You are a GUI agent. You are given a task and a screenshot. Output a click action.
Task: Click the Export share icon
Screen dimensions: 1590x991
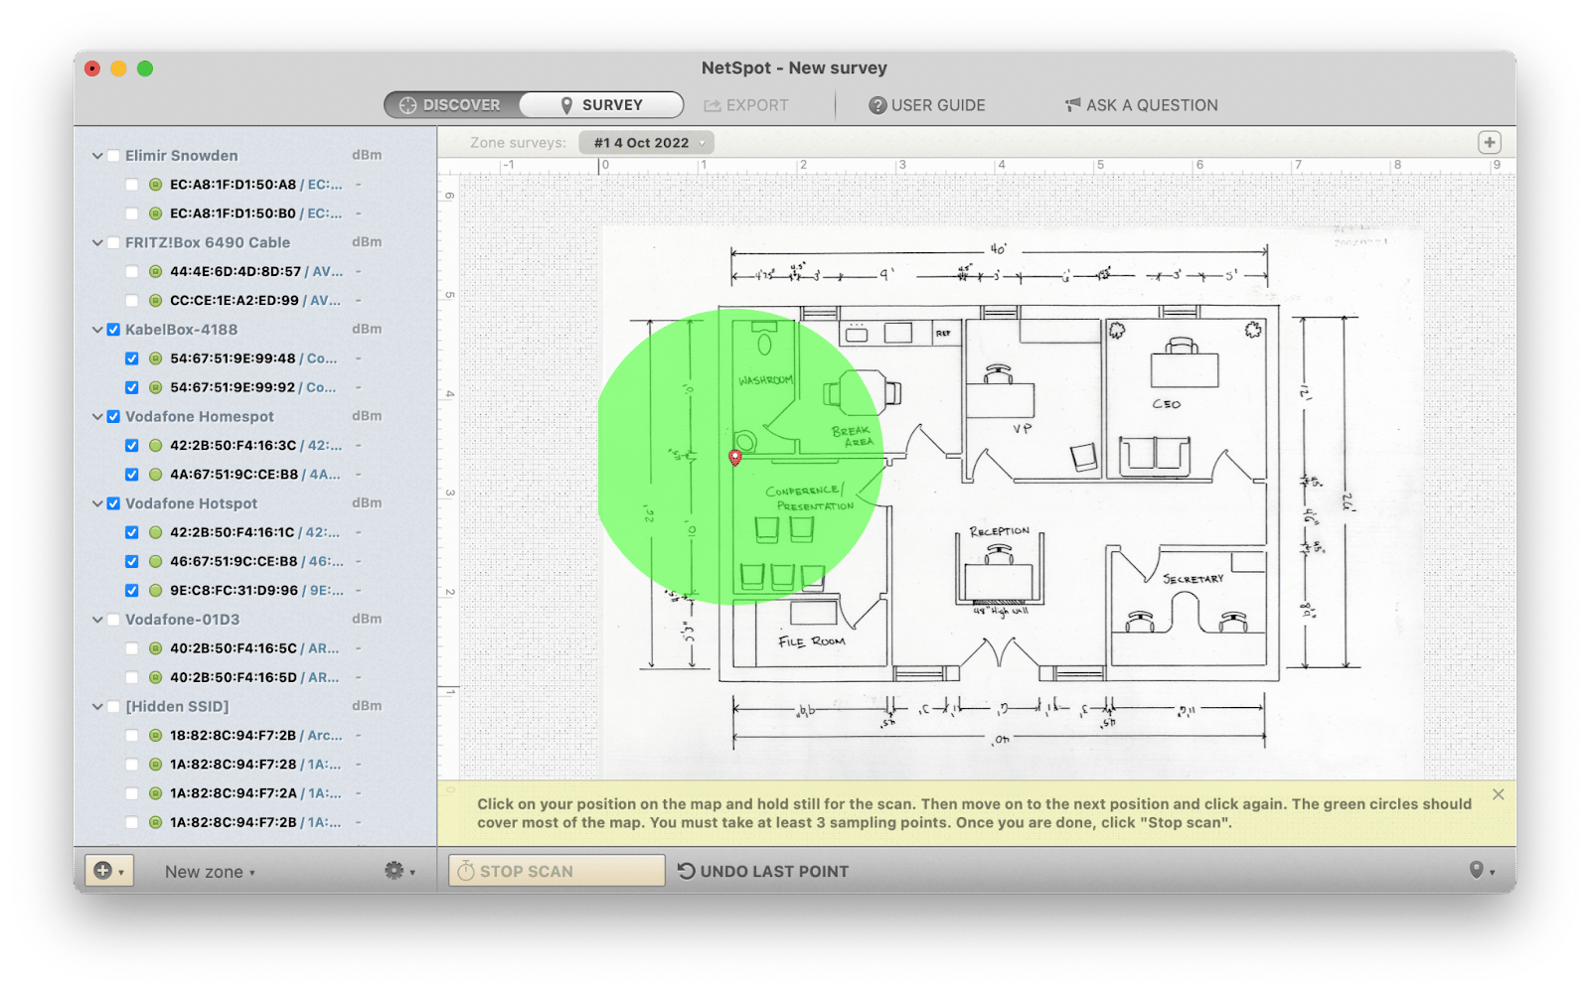point(712,105)
